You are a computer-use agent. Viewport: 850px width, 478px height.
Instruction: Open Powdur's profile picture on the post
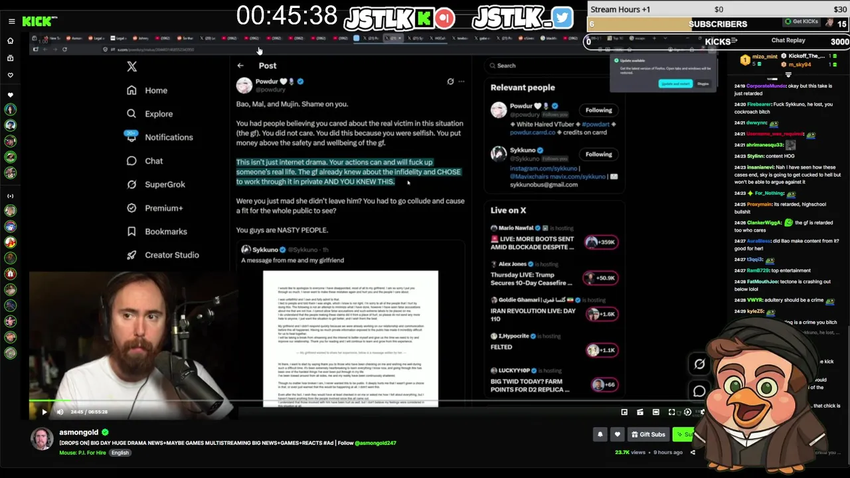coord(244,85)
